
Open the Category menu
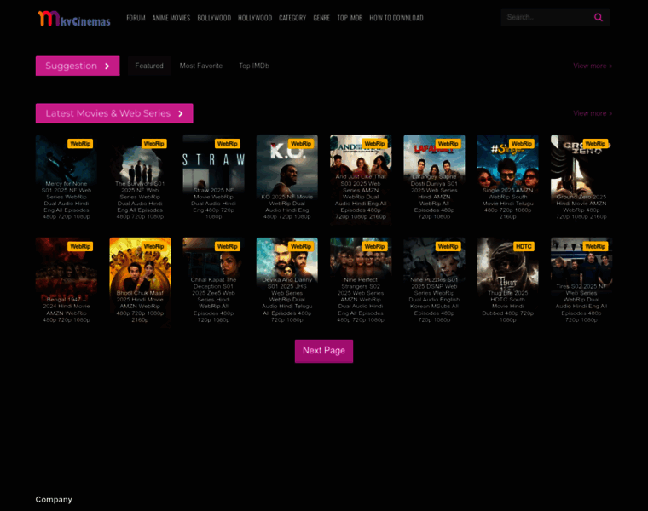point(292,18)
